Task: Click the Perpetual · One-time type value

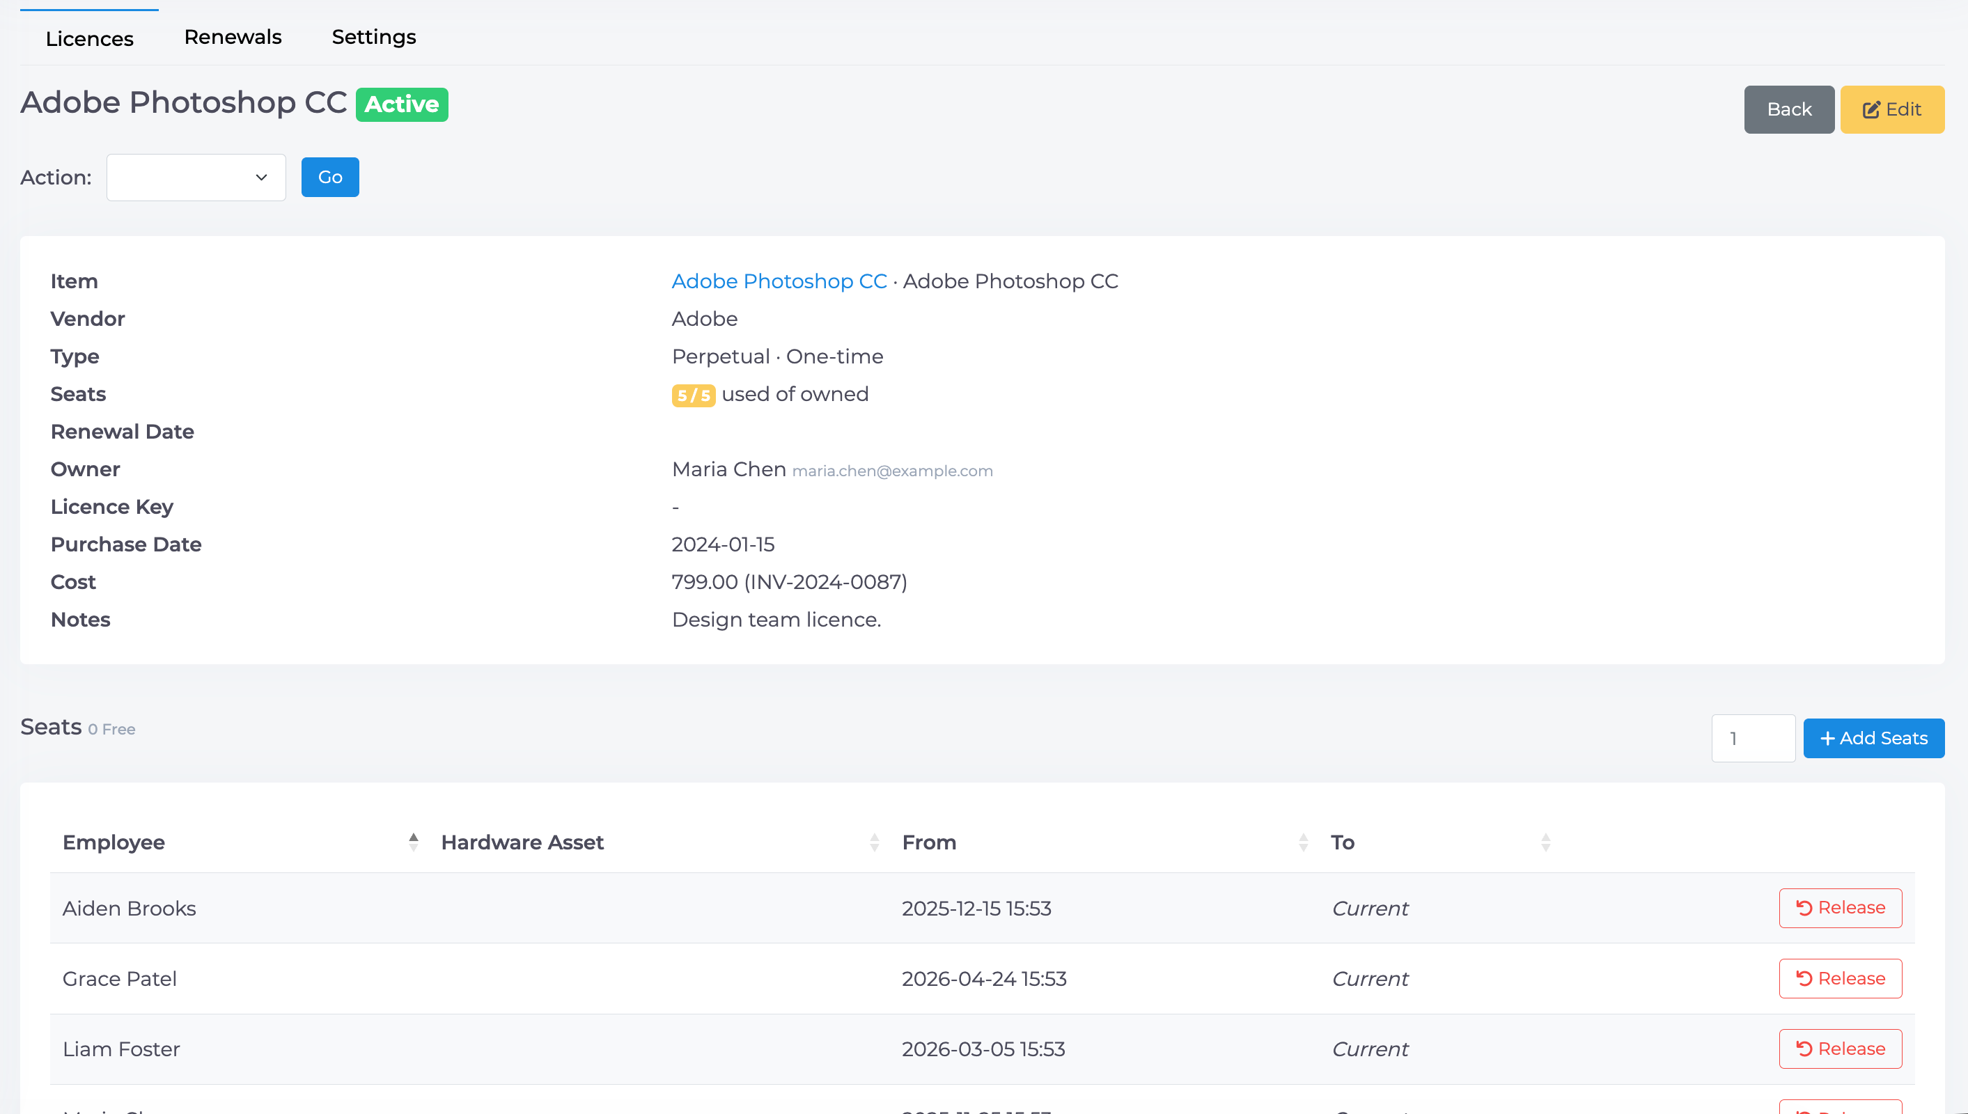Action: click(x=777, y=356)
